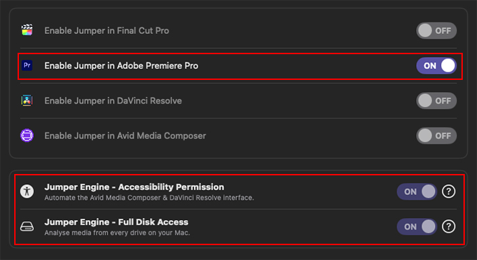Click the Avid Media Composer purple icon
This screenshot has width=477, height=260.
pos(27,135)
